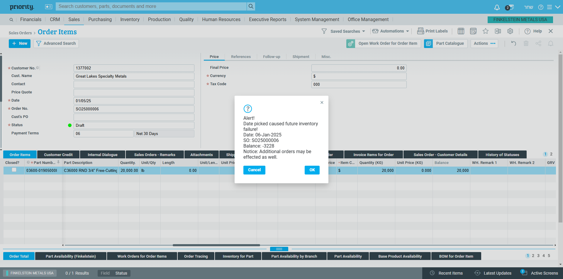
Task: Export to Excel icon
Action: [x=498, y=31]
